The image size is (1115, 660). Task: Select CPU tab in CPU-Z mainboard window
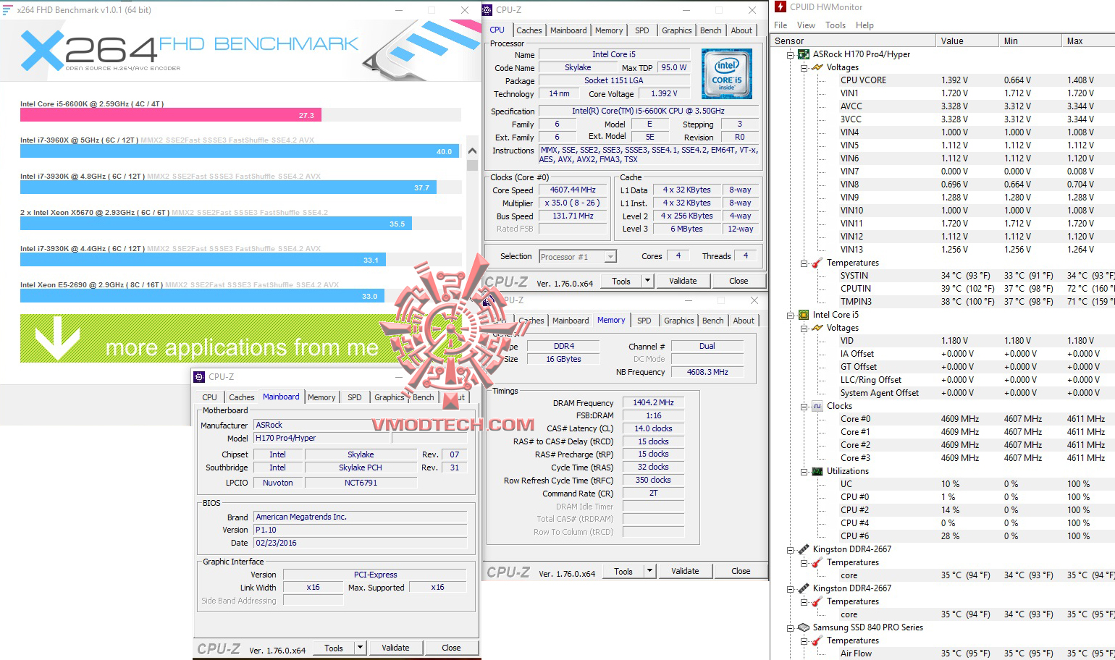coord(210,397)
